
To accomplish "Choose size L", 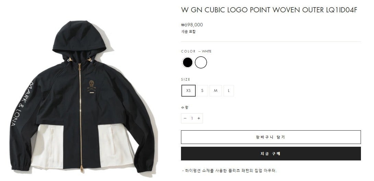I will coord(229,91).
